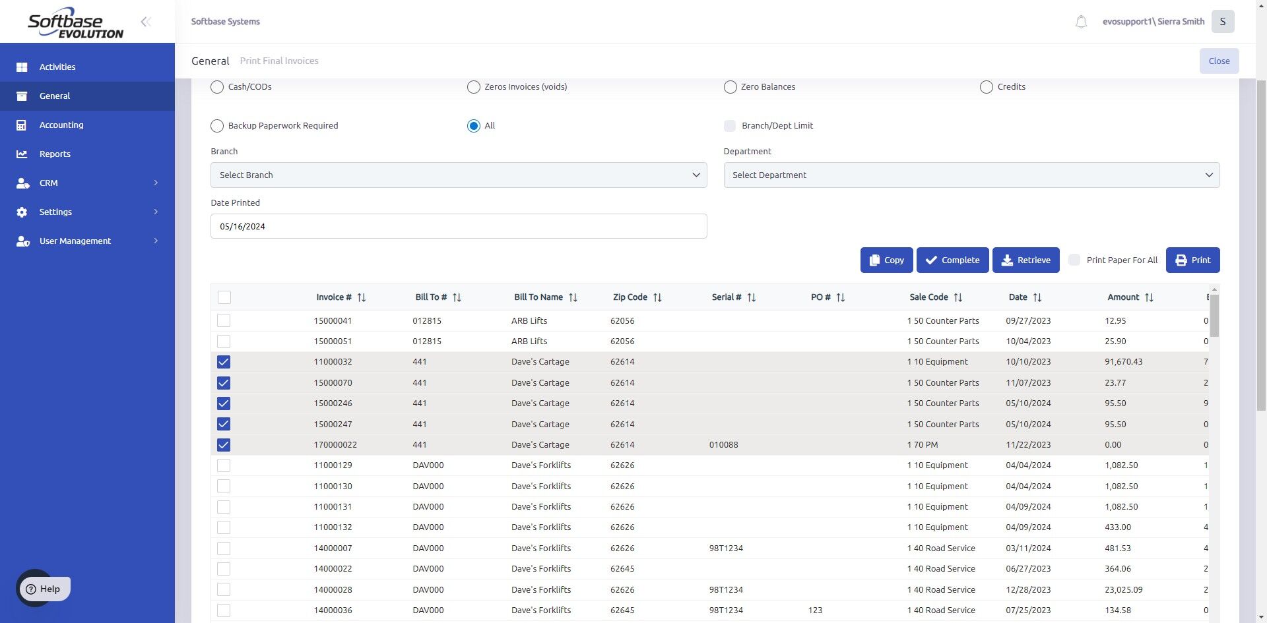Expand the Settings menu chevron
1267x623 pixels.
click(x=156, y=212)
